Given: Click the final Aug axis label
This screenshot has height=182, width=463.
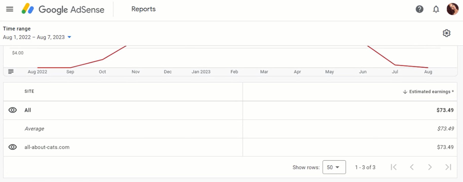Looking at the screenshot, I should pos(428,72).
